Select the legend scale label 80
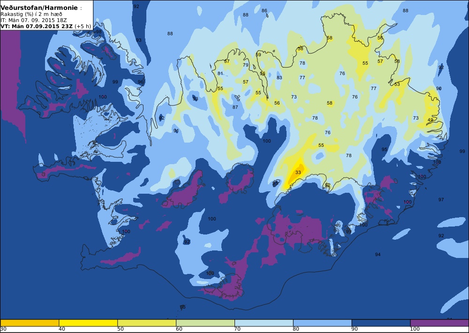The image size is (469, 333). pos(296,329)
